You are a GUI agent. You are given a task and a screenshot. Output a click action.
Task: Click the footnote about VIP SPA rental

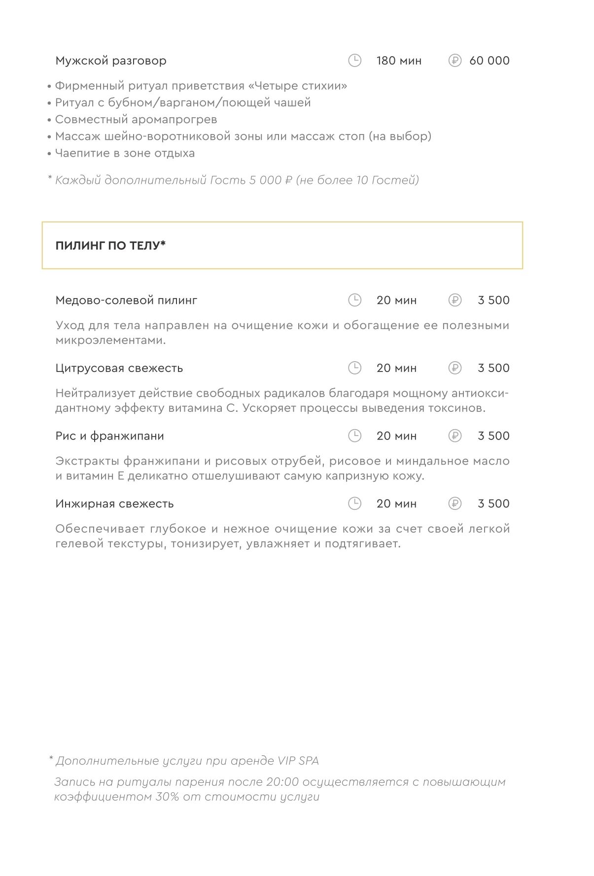click(184, 761)
